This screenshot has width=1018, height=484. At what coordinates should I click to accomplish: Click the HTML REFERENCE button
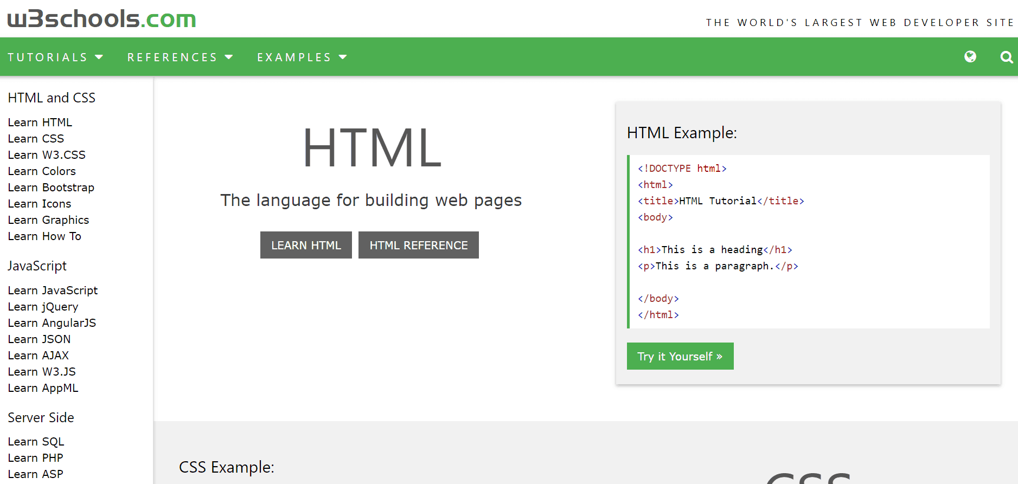tap(419, 245)
